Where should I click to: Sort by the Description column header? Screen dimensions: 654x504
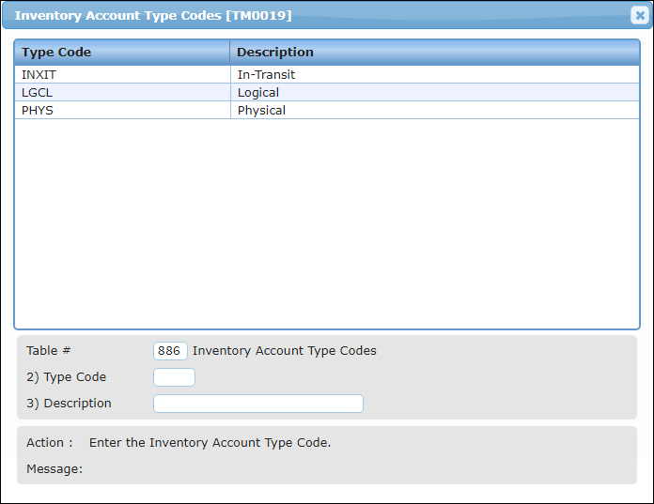click(x=435, y=53)
